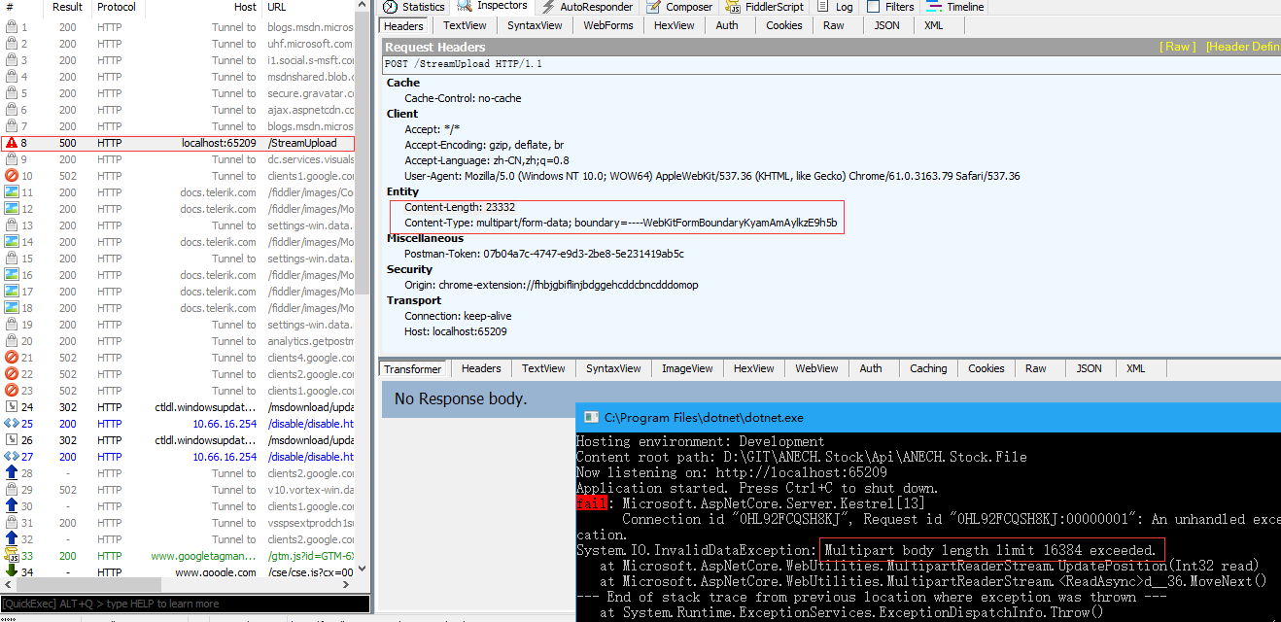Click the JS script icon of session 33
1281x622 pixels.
(12, 556)
